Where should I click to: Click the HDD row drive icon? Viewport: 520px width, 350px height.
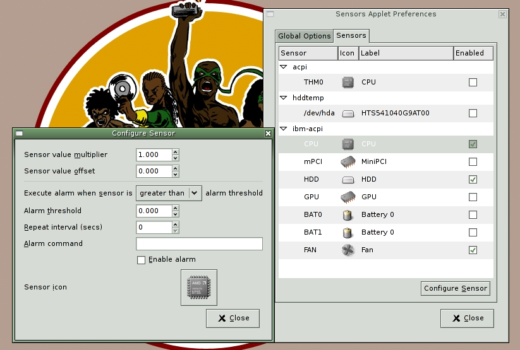click(348, 180)
